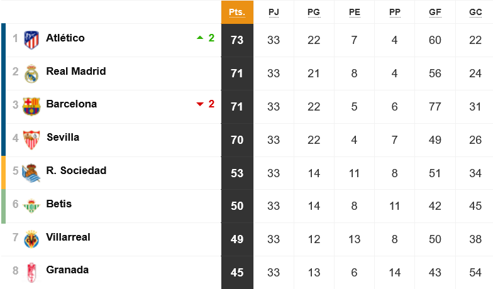Open the Villarreal team name link

[68, 237]
